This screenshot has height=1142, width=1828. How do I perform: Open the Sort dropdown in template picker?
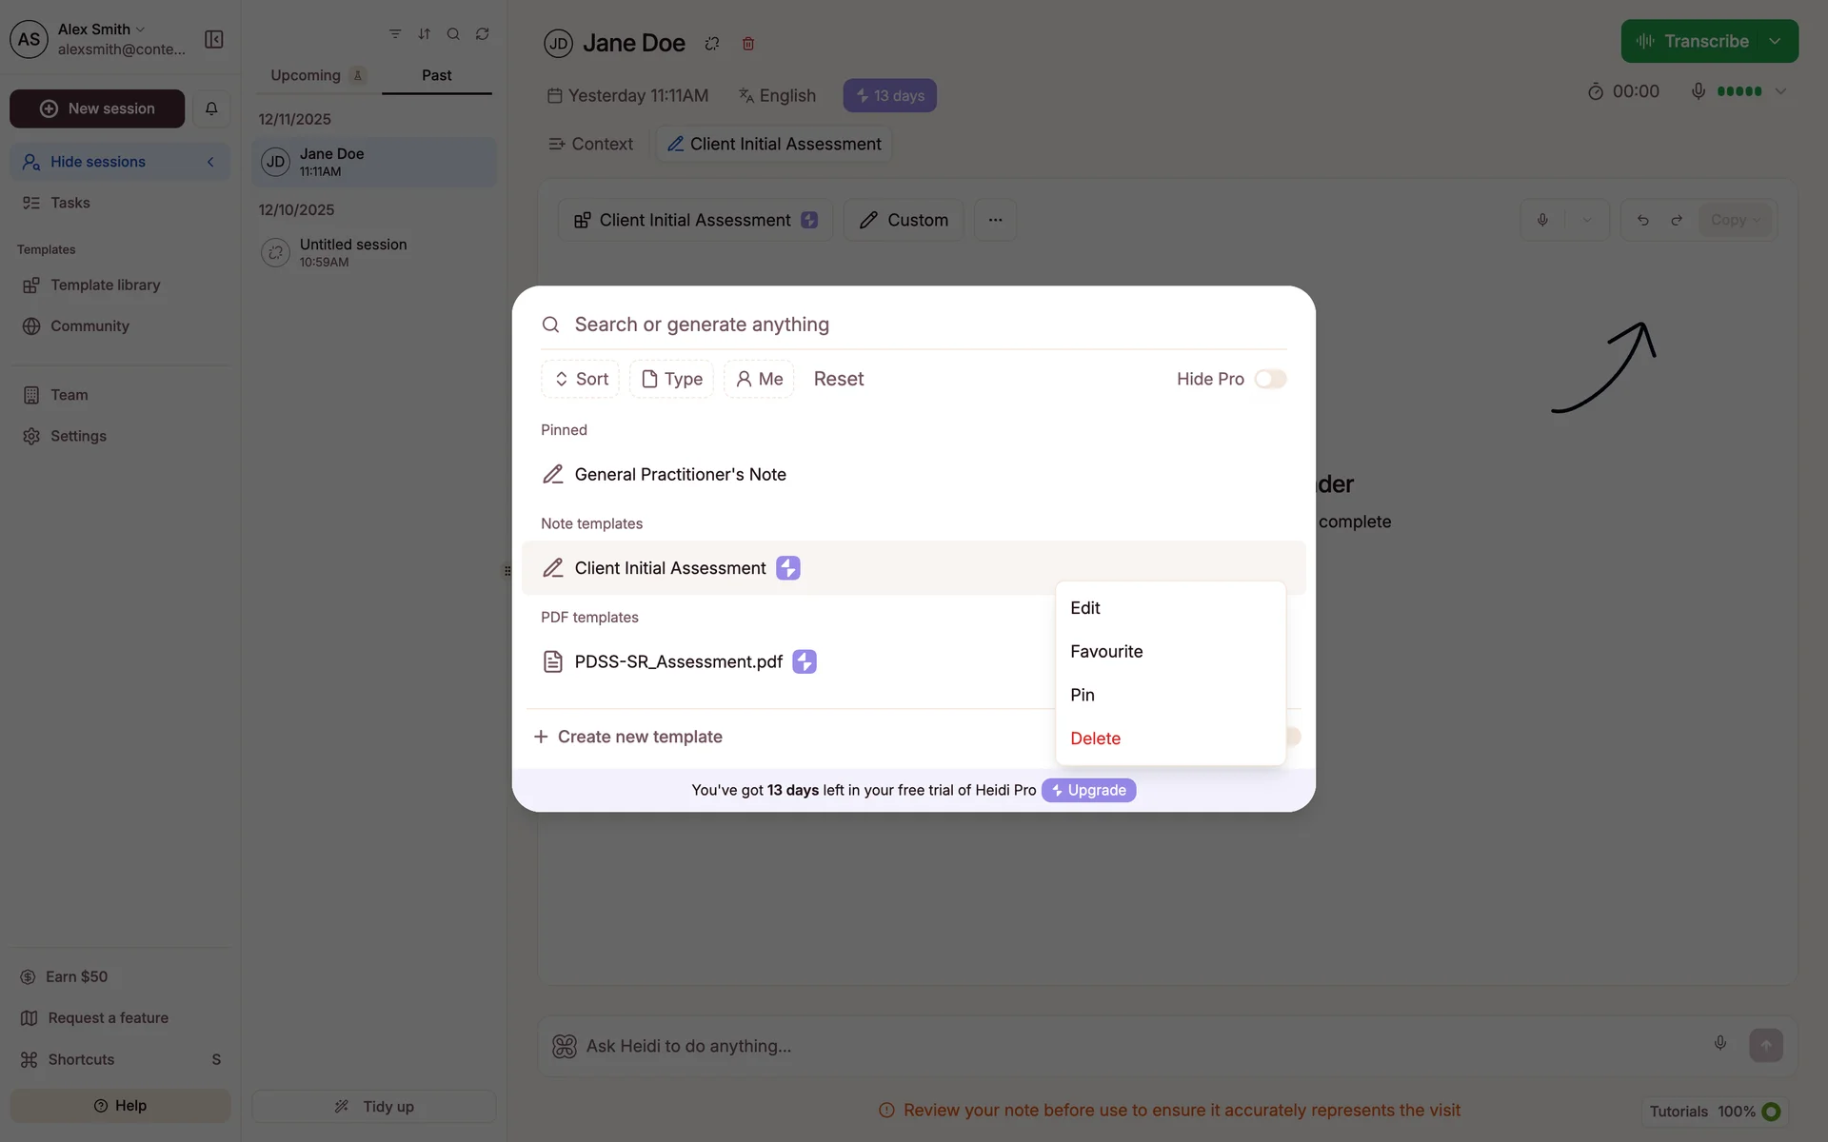point(581,379)
